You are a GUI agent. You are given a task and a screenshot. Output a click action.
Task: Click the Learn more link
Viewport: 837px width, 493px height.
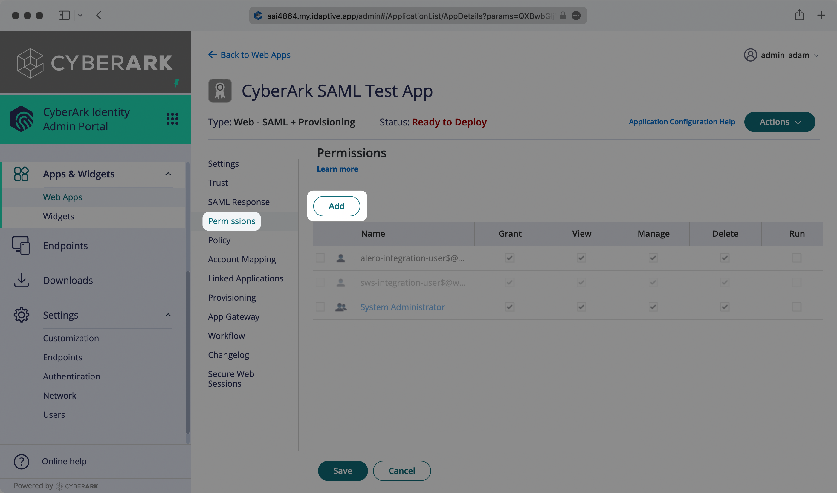point(337,169)
